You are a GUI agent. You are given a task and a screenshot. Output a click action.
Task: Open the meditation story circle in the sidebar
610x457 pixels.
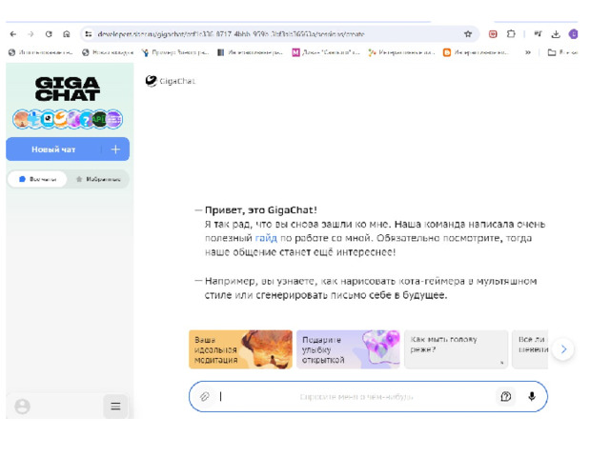21,119
